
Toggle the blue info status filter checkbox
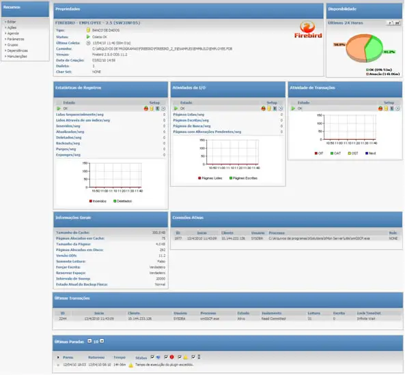point(152,357)
